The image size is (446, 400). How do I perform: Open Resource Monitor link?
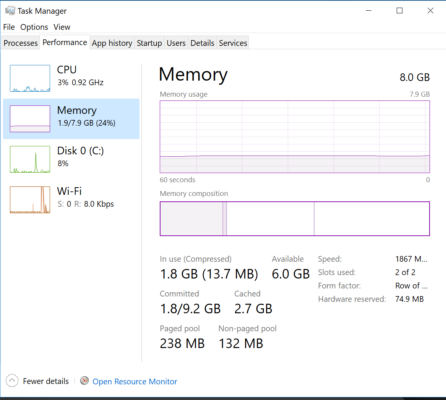coord(135,381)
